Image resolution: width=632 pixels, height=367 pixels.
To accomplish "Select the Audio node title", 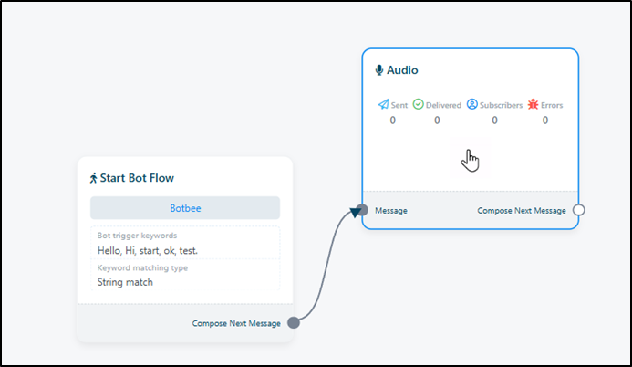I will click(402, 70).
